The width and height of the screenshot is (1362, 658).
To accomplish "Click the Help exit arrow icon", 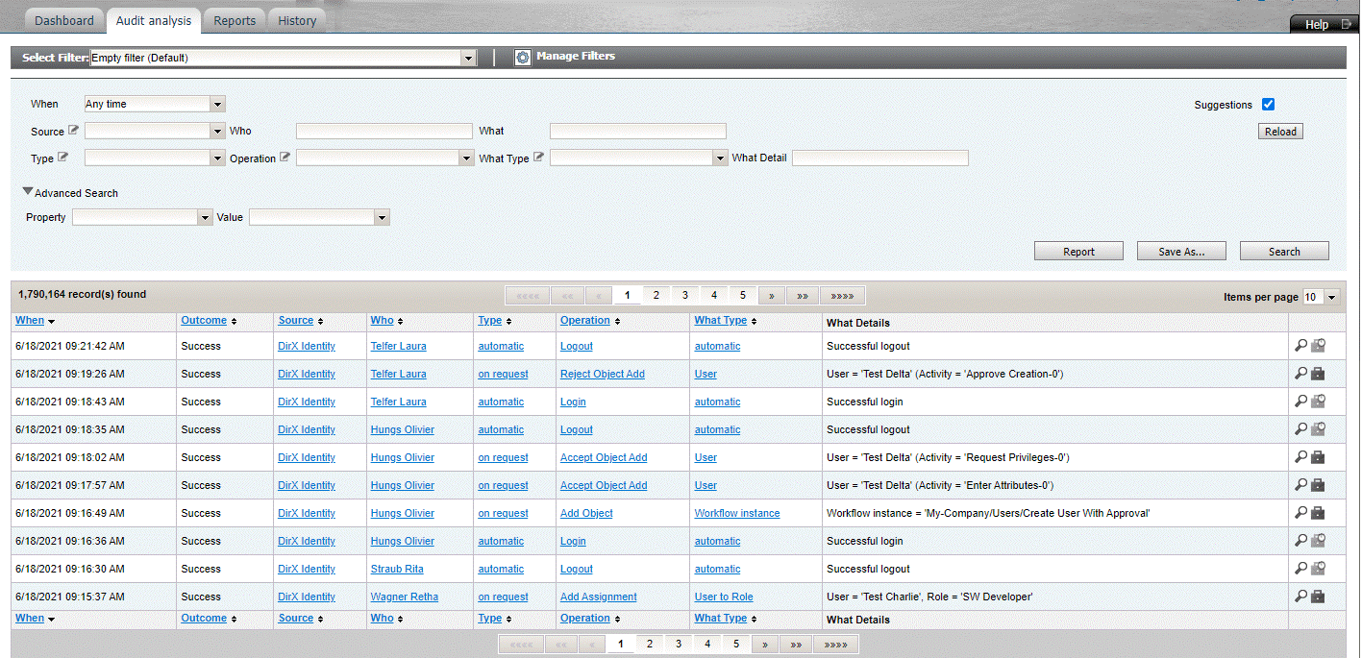I will pyautogui.click(x=1346, y=24).
